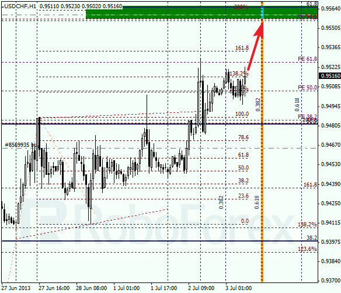This screenshot has height=293, width=341.
Task: Click the 28 Jun 08:00 time label
Action: pos(91,288)
